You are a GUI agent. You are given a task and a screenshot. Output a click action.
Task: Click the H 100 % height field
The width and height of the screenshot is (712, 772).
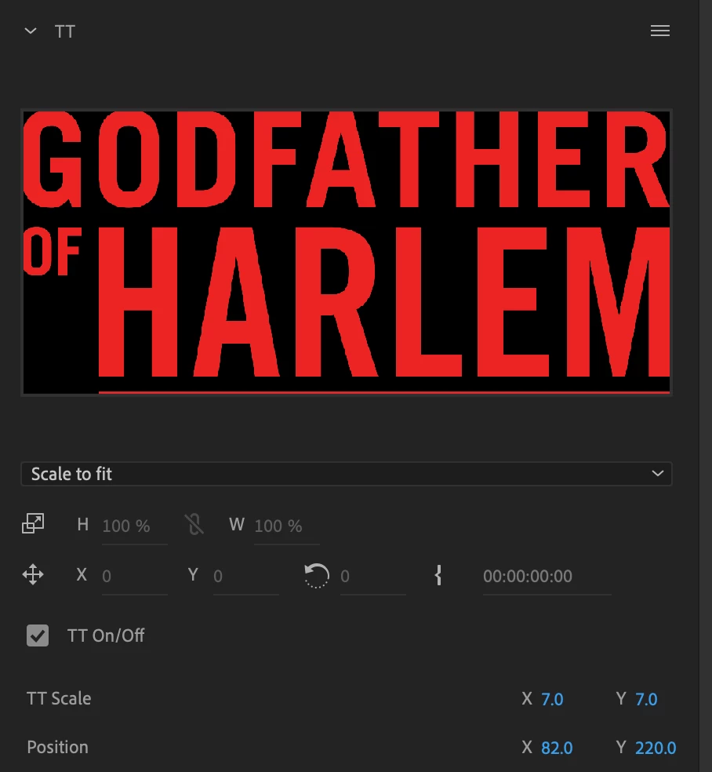[x=134, y=526]
